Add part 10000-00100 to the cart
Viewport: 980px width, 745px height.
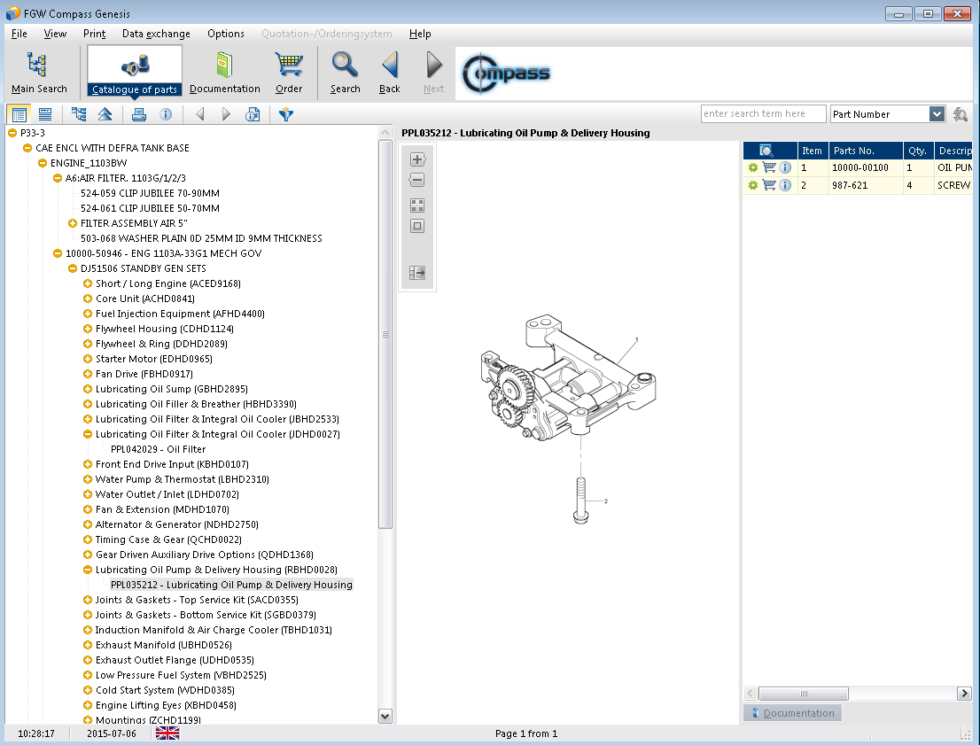768,167
